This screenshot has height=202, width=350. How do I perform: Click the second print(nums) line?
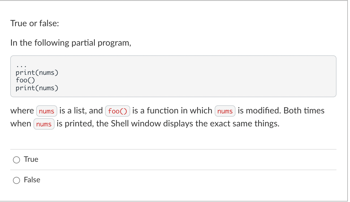tap(37, 88)
